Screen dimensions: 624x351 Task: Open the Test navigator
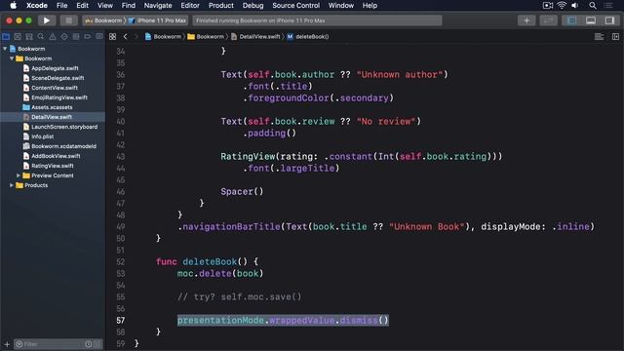(x=64, y=37)
